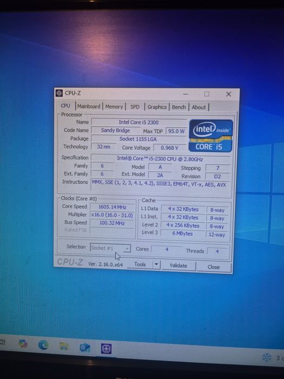This screenshot has width=284, height=379.
Task: Switch to the Memory tab
Action: pos(114,107)
